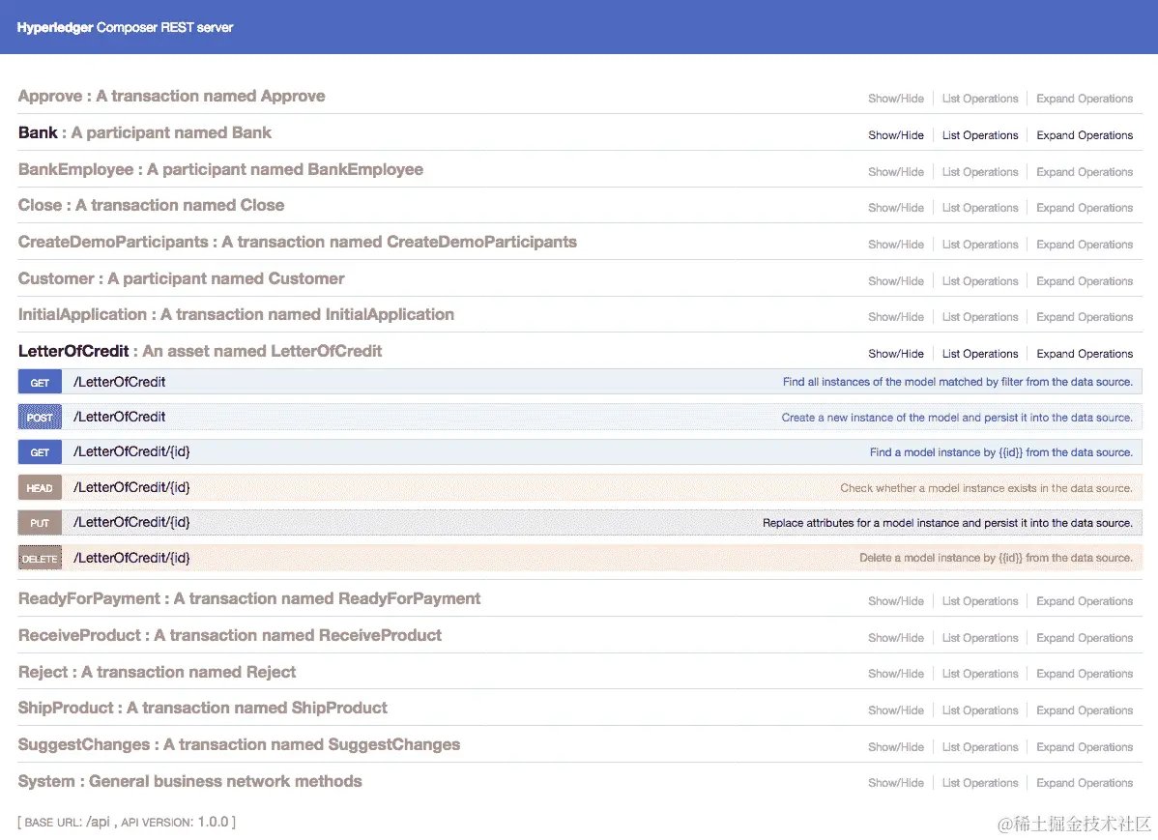Click List Operations for Bank

tap(980, 135)
